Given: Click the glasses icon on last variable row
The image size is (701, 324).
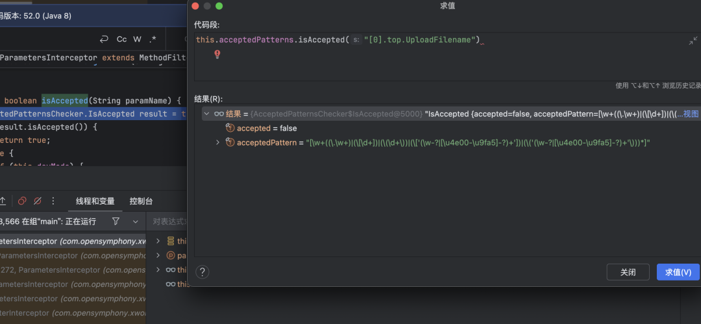Looking at the screenshot, I should point(170,284).
